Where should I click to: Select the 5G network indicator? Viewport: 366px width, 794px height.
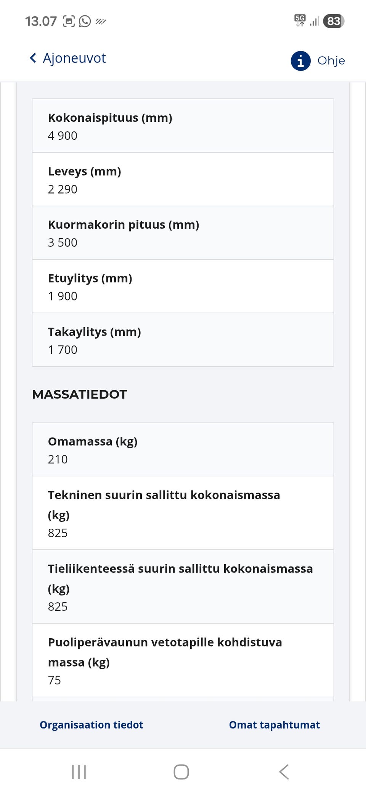point(299,20)
